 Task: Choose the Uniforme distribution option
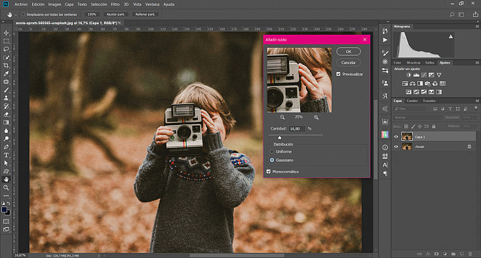point(272,152)
